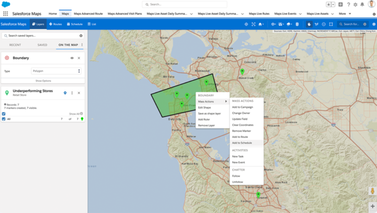Select the pan hand tool
Viewport: 377px width, 213px height.
309,24
